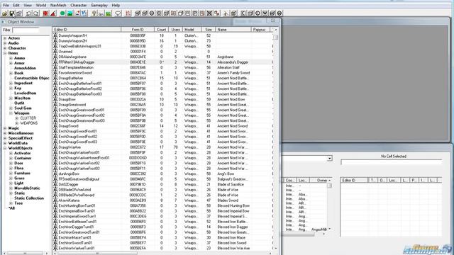The width and height of the screenshot is (454, 255).
Task: Click the weapon icon beside DBAlainAegisbane
Action: (55, 57)
